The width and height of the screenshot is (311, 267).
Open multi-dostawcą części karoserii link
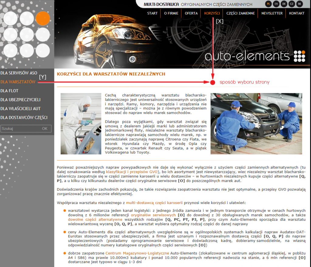coord(154,203)
